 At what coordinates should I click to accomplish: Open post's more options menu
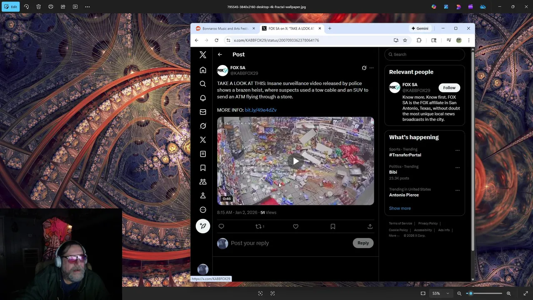[x=371, y=68]
